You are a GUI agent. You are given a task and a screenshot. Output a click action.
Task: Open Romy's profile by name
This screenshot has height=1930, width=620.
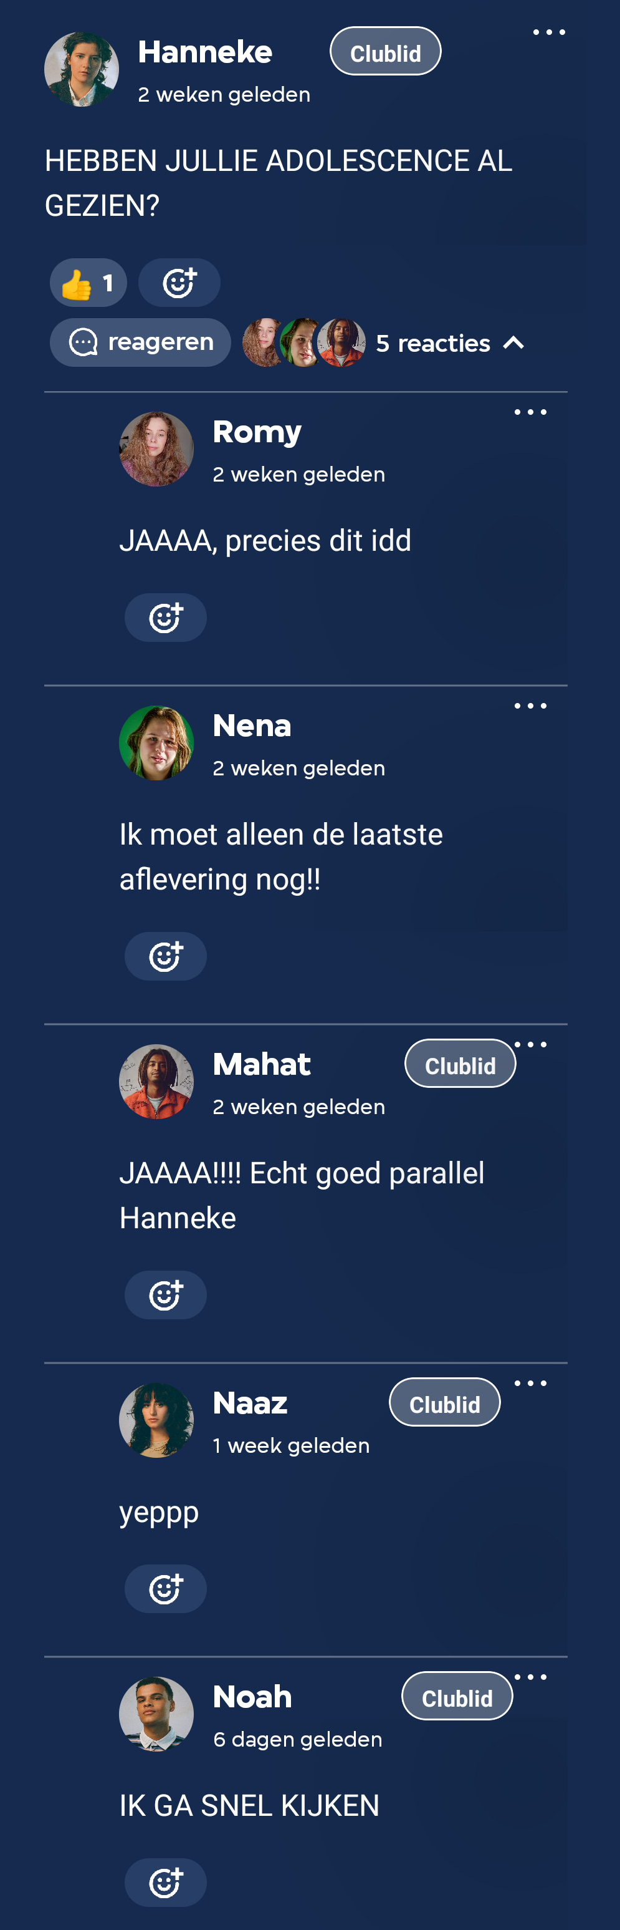click(x=257, y=432)
